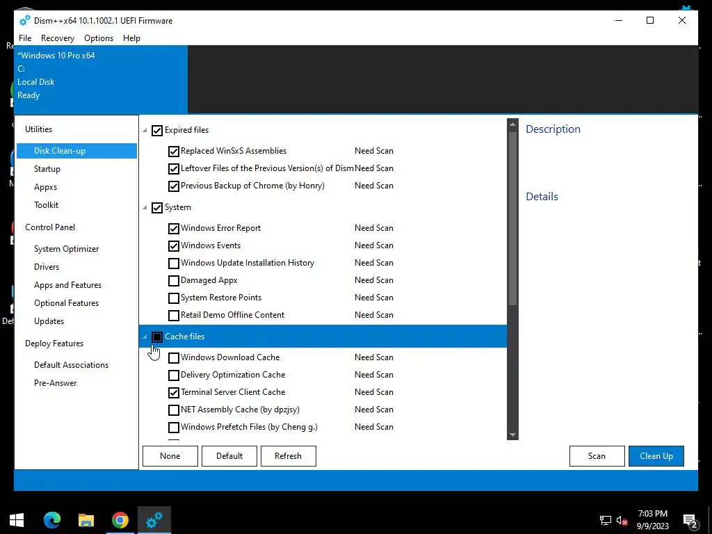Check Delivery Optimization Cache
Viewport: 712px width, 534px height.
tap(173, 375)
